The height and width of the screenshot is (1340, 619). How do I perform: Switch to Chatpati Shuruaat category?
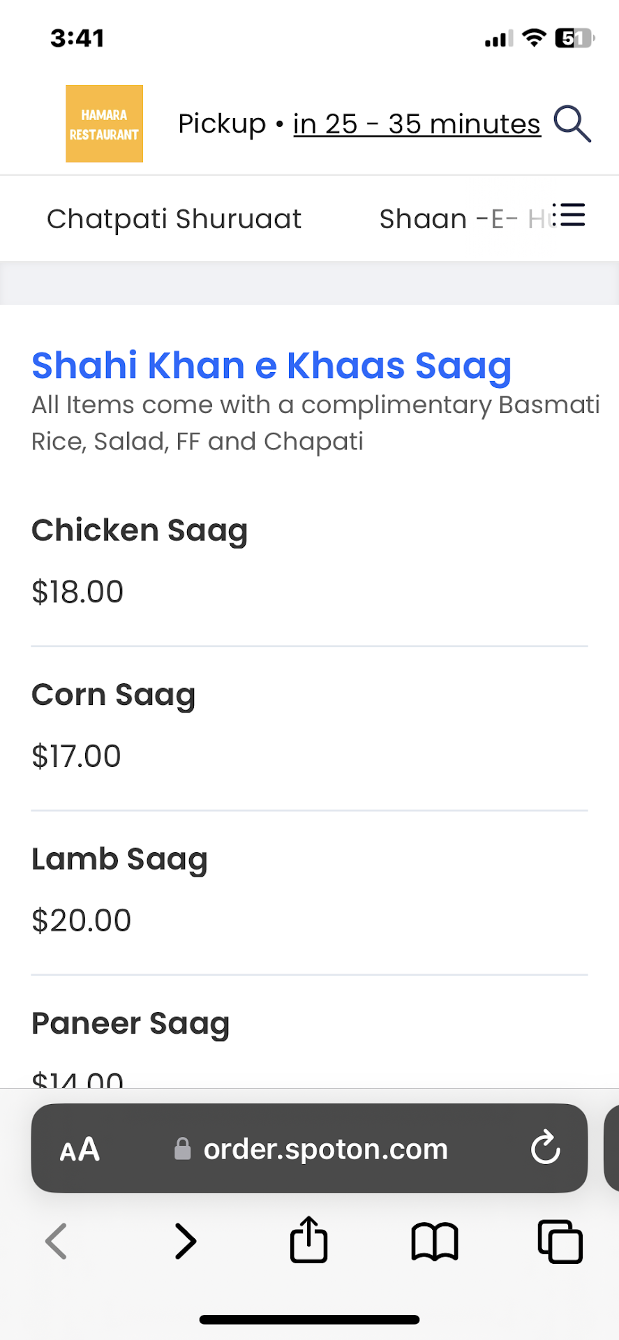174,219
